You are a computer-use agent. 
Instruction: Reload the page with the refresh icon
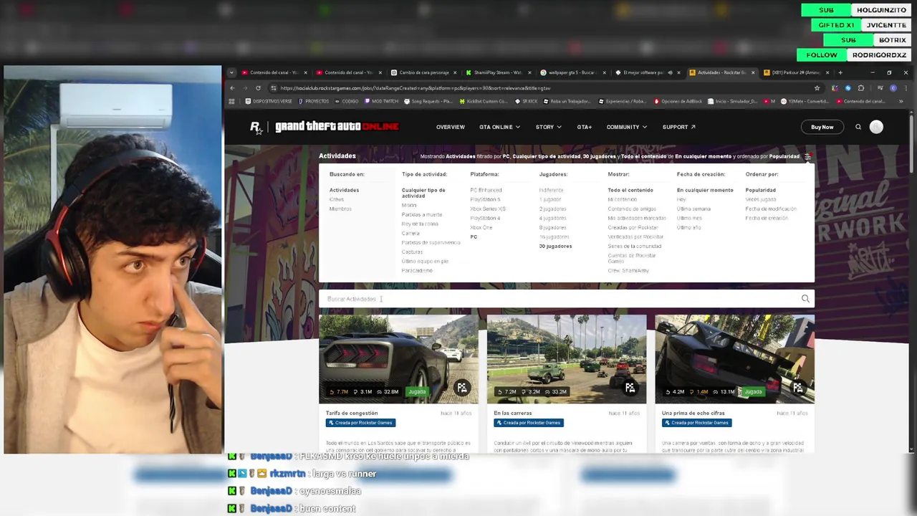pos(258,88)
